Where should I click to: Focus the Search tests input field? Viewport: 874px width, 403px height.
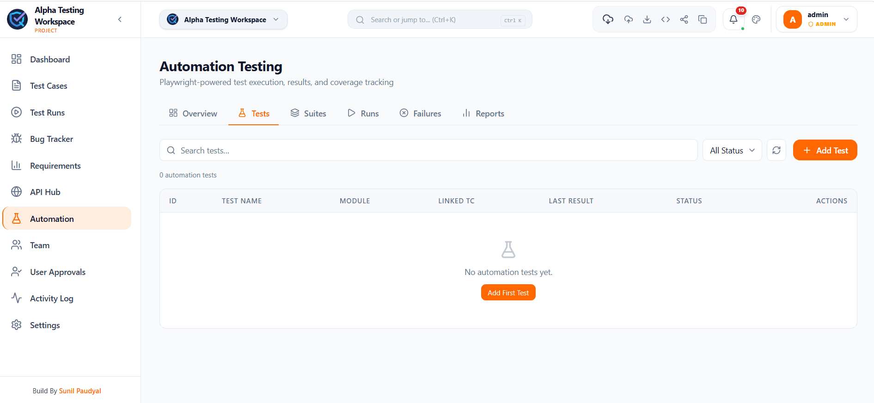428,150
